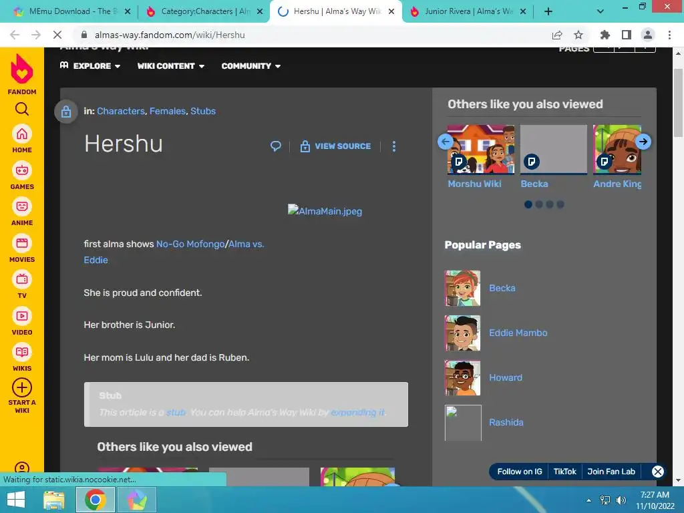Select the Start a Wiki plus icon
This screenshot has height=513, width=684.
click(x=22, y=387)
